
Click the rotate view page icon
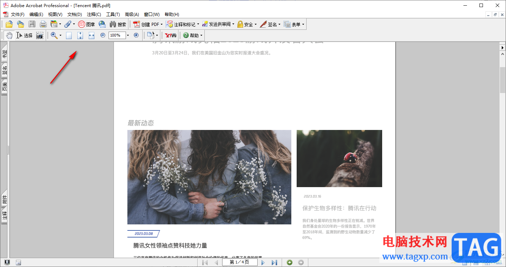coord(151,35)
